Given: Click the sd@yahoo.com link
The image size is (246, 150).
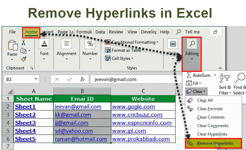Looking at the screenshot, I should (74, 131).
